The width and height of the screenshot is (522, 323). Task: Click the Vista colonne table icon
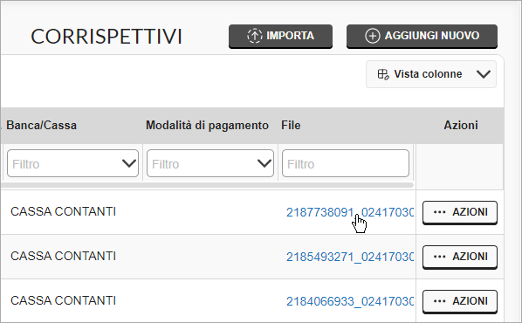(383, 74)
